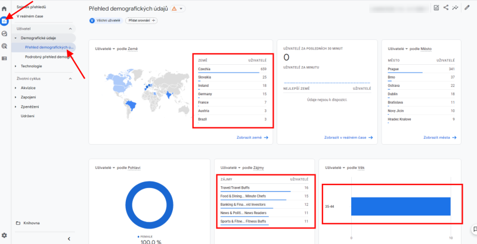Open the Configure table icon in left rail

(x=4, y=58)
